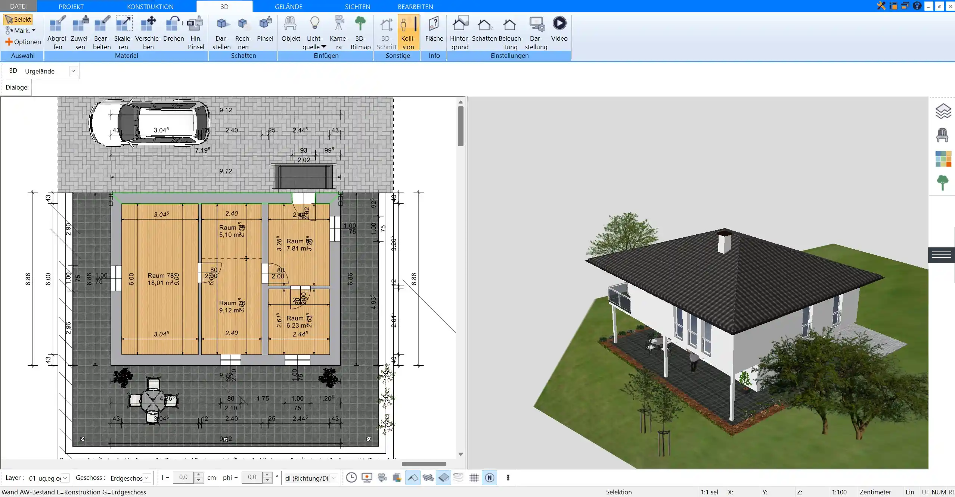Switch to the BEARBEITEN tab
The image size is (955, 497).
(x=415, y=6)
